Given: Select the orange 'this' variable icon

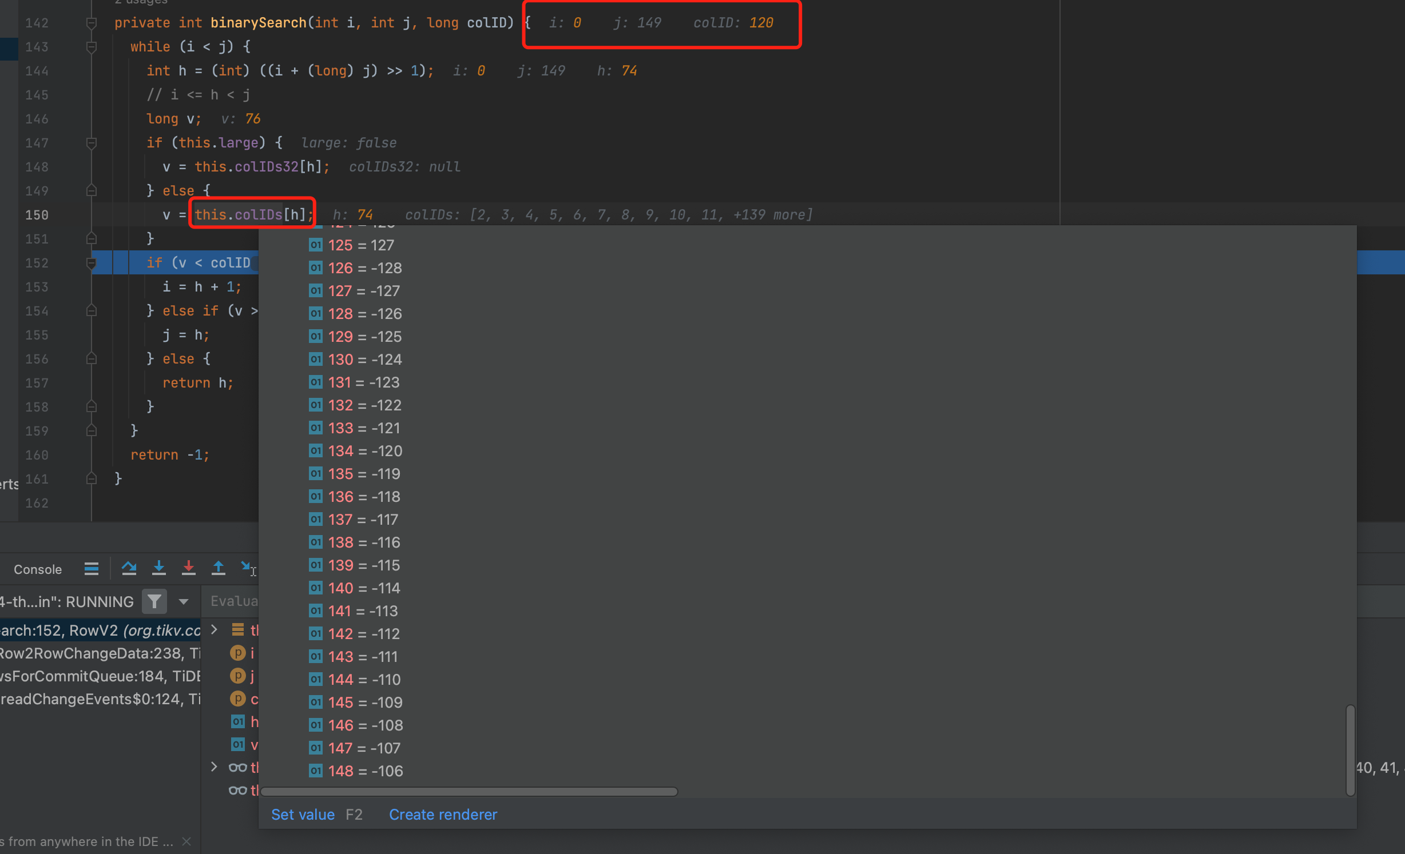Looking at the screenshot, I should pos(238,629).
